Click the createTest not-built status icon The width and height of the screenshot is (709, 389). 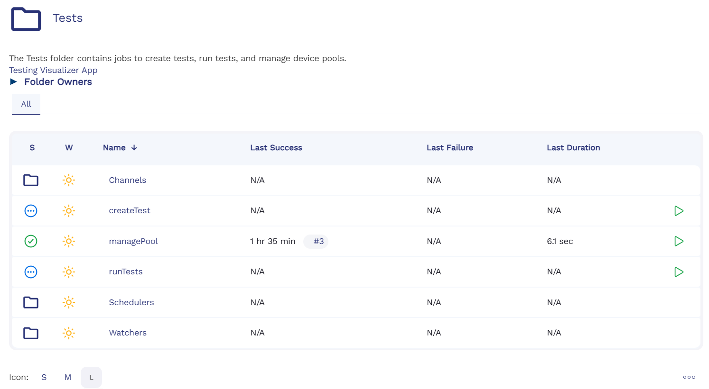click(31, 211)
